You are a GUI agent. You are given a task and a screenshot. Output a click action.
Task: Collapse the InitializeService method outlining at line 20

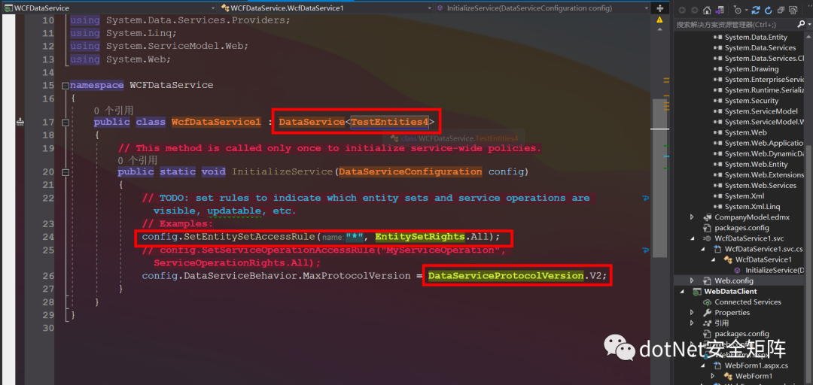pyautogui.click(x=65, y=172)
